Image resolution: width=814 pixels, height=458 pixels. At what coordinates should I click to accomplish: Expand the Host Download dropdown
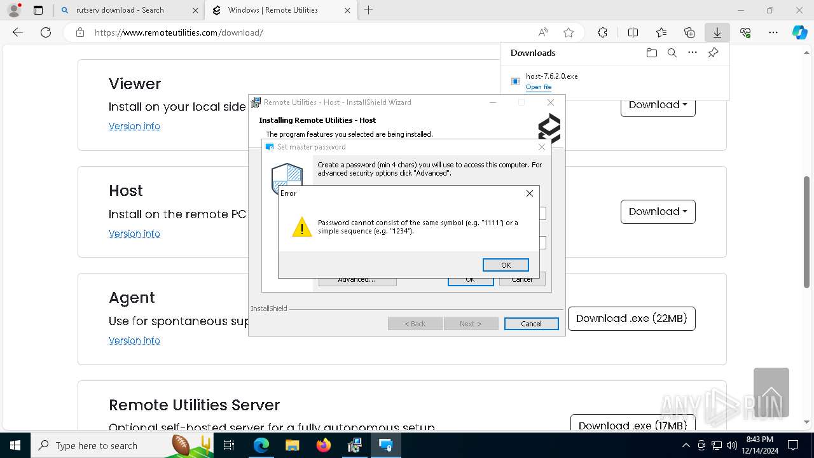[x=658, y=212]
